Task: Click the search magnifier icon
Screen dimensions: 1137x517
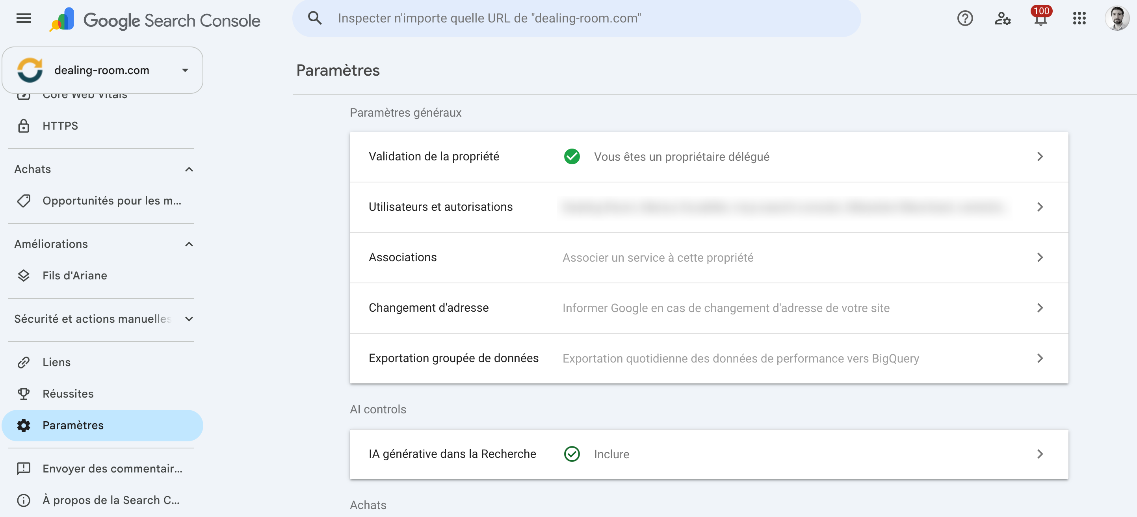Action: [x=315, y=19]
